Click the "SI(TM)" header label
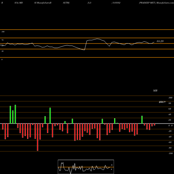174x174 pixels. pyautogui.click(x=66, y=3)
